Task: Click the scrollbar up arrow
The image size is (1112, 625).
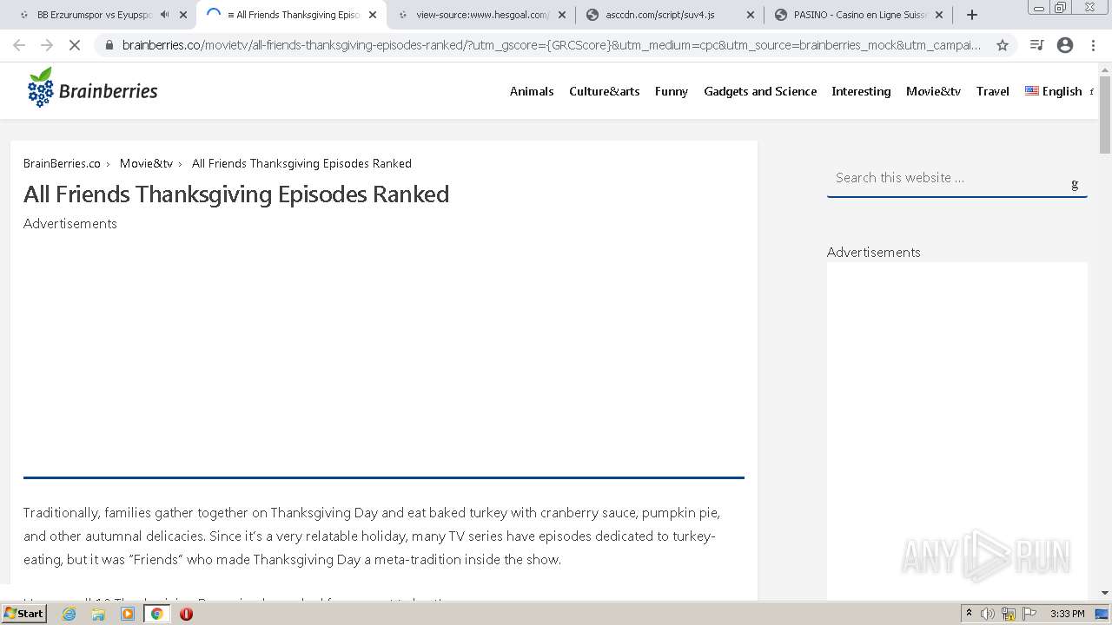Action: [x=1105, y=69]
